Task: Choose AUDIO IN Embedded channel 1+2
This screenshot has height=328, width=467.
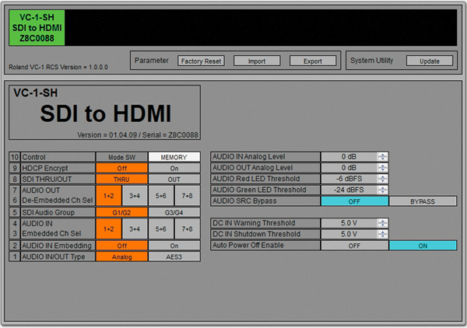Action: (x=109, y=229)
